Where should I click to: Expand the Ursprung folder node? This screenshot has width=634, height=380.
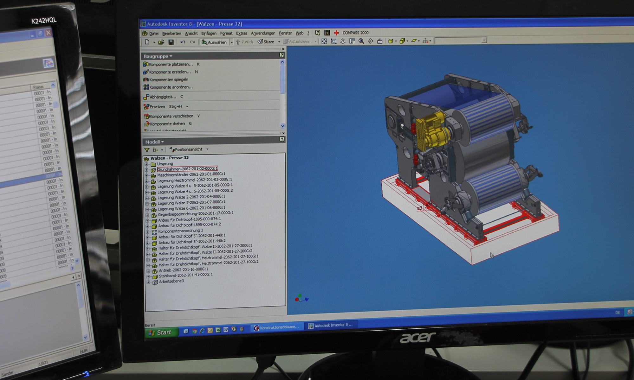pyautogui.click(x=146, y=164)
